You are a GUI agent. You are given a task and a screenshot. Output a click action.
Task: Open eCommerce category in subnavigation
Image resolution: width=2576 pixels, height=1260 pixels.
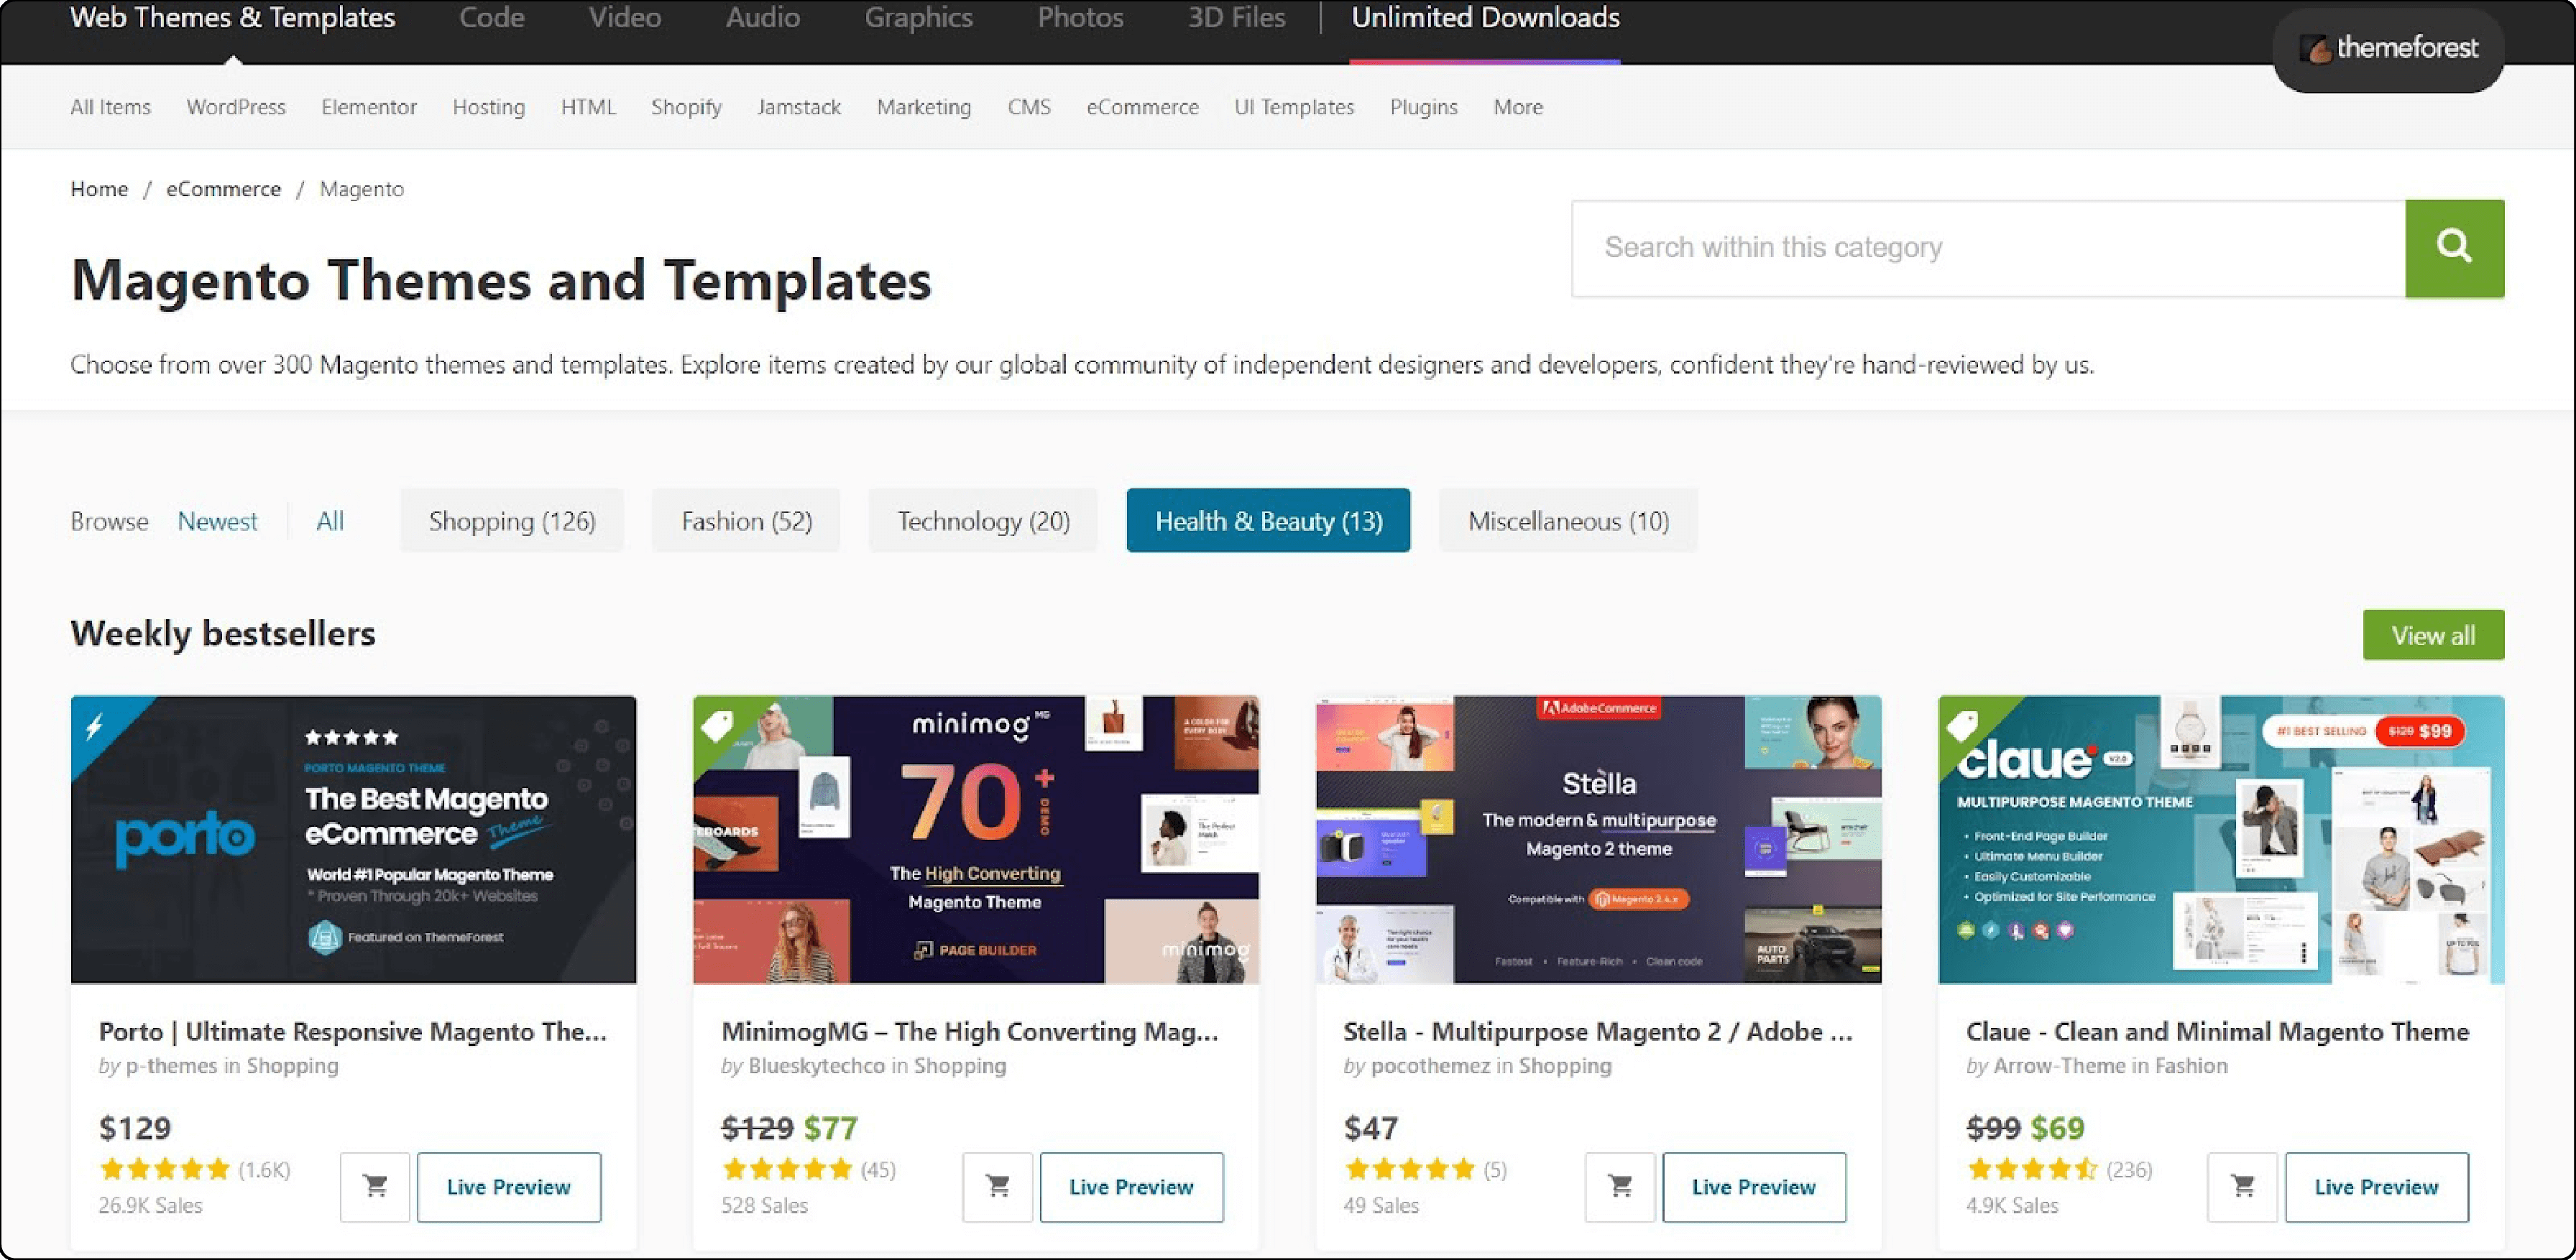pyautogui.click(x=1142, y=107)
